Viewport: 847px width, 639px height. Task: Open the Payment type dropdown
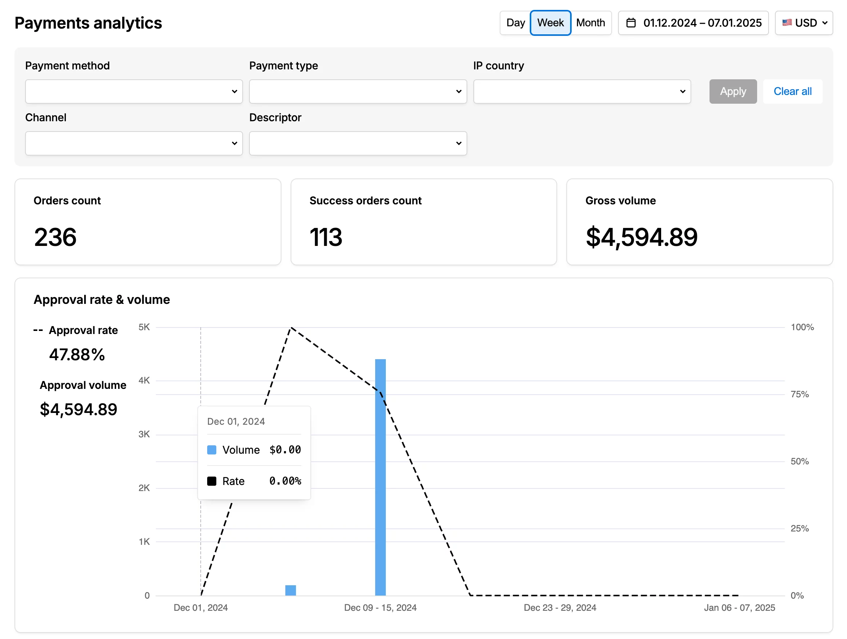358,91
